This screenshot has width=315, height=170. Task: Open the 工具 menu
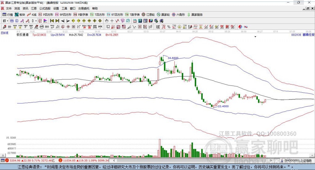(64, 8)
